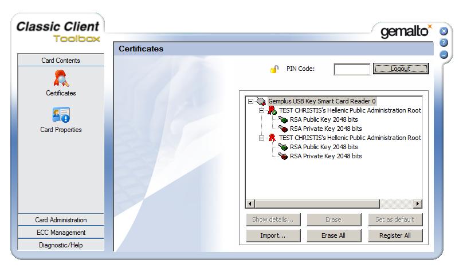Viewport: 459px width, 276px height.
Task: Click the Gemplus smart card reader icon
Action: click(261, 101)
